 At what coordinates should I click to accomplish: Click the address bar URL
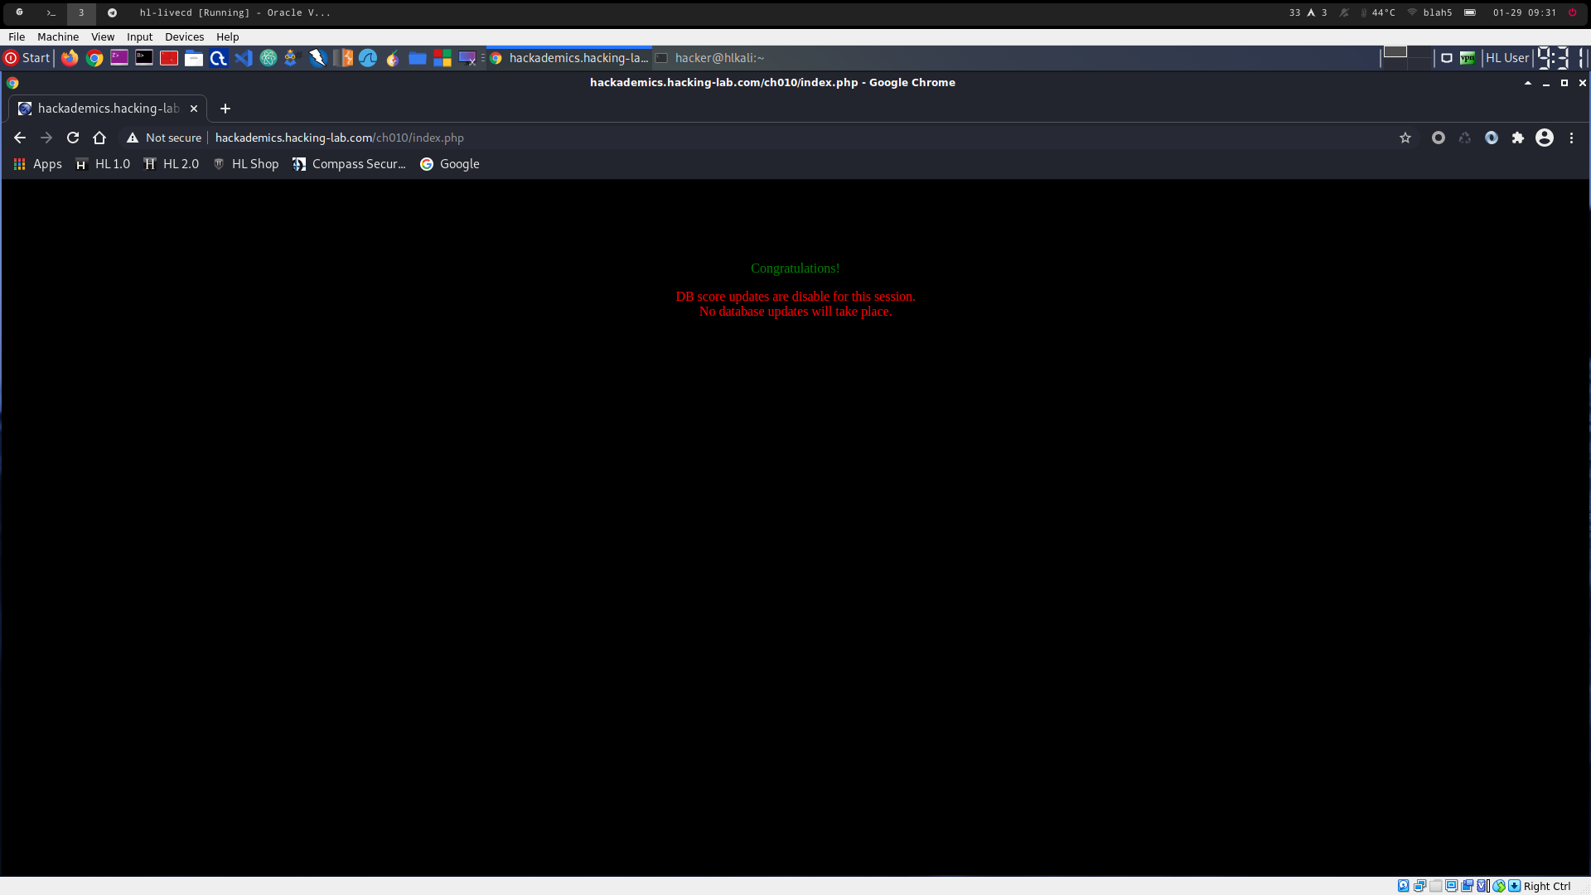[340, 138]
